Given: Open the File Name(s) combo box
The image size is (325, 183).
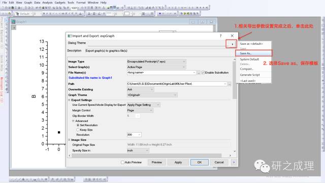Looking at the screenshot, I should click(x=161, y=73).
